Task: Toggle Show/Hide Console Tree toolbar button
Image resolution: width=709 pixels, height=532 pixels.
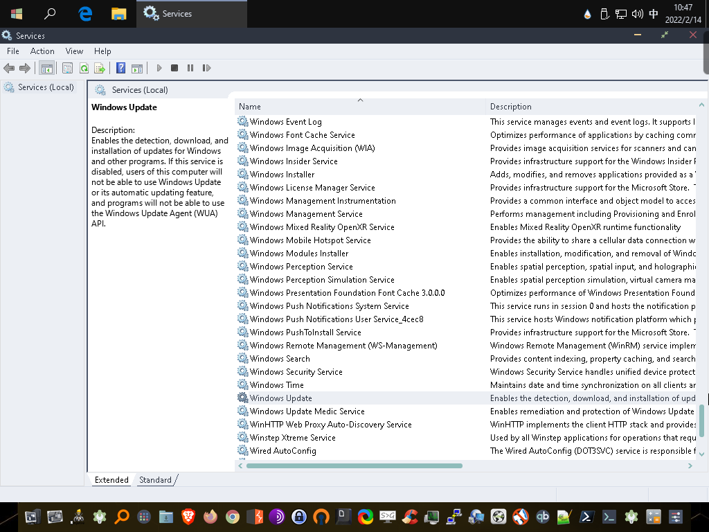Action: coord(47,69)
